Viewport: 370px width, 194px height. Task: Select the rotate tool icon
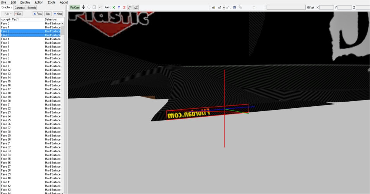[89, 7]
